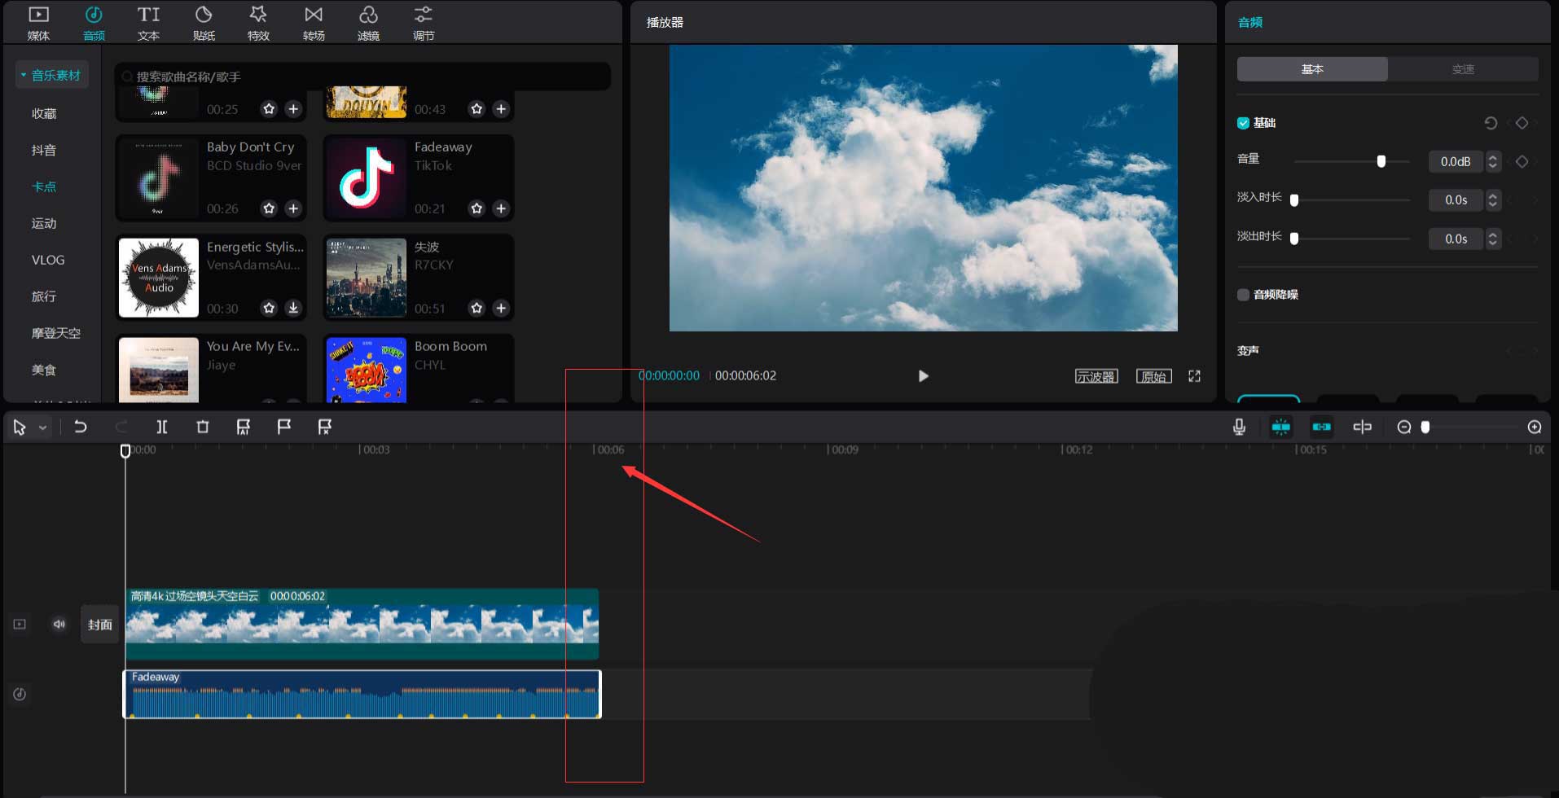The image size is (1559, 798).
Task: Click the split clip tool icon
Action: 162,427
